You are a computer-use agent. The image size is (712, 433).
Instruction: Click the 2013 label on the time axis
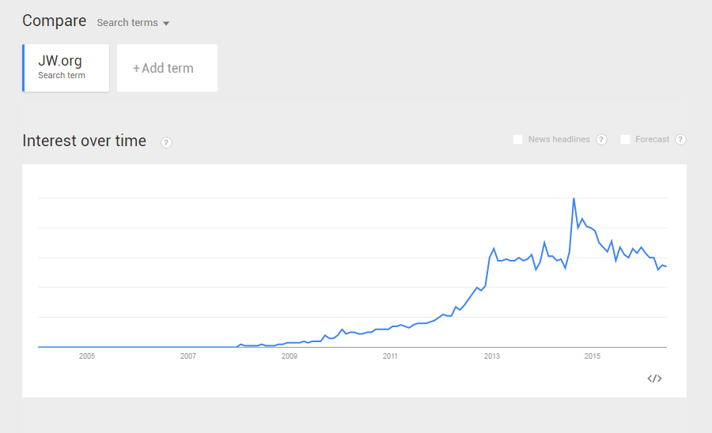[x=492, y=356]
